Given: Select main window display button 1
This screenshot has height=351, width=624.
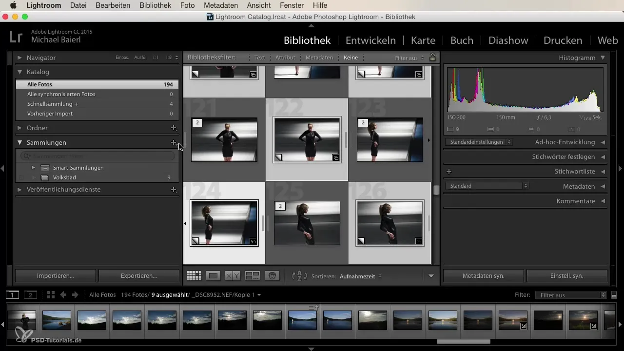Looking at the screenshot, I should (13, 295).
